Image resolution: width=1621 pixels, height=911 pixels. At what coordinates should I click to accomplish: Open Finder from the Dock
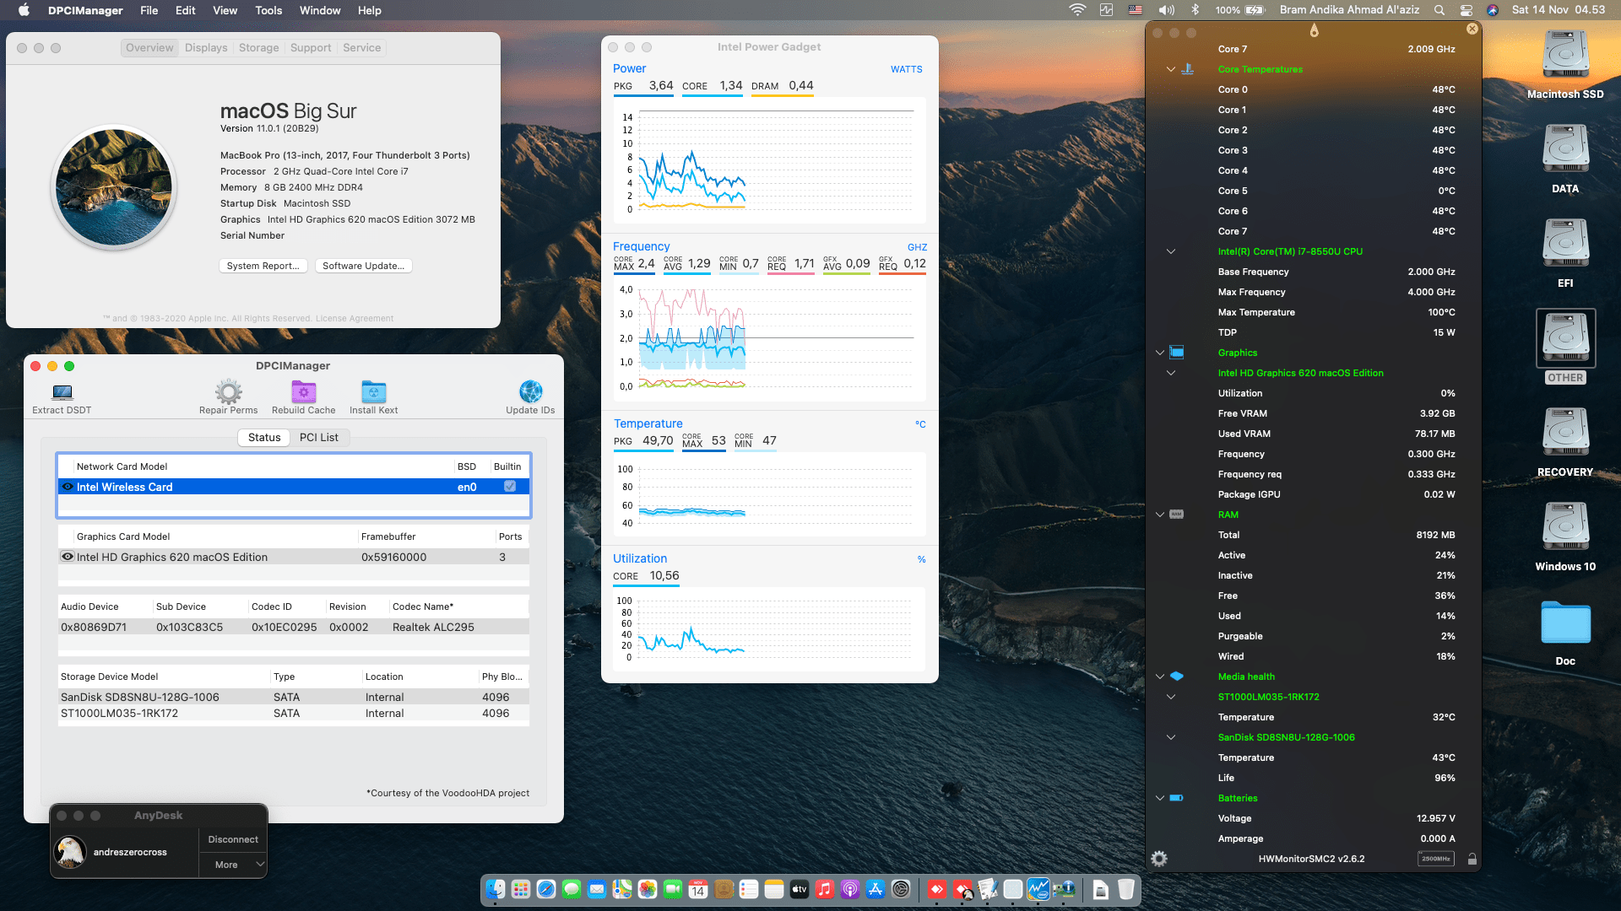(496, 889)
